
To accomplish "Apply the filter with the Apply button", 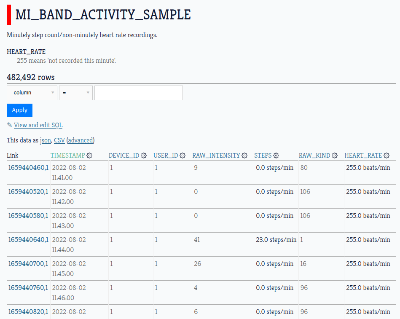I will 20,110.
